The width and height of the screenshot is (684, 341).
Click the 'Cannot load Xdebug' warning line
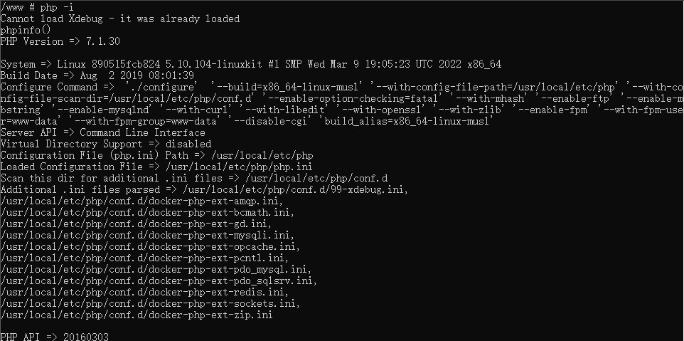tap(120, 19)
